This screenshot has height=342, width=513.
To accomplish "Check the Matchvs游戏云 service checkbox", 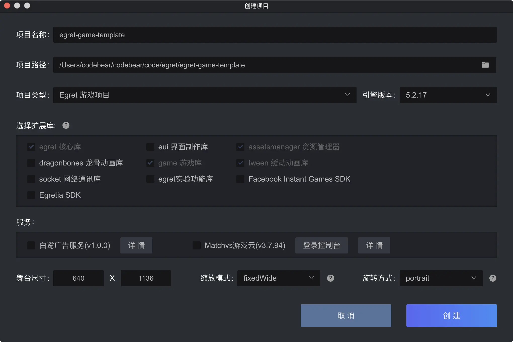I will tap(197, 245).
